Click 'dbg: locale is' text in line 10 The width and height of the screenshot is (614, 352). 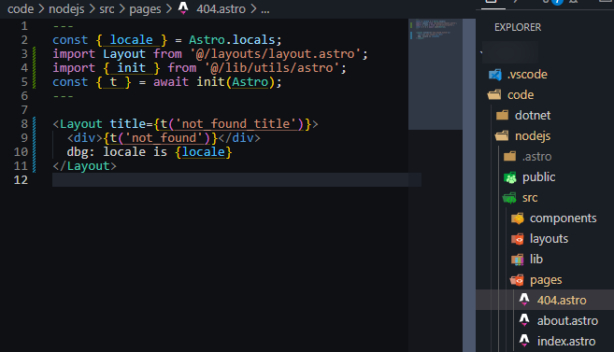(x=117, y=152)
